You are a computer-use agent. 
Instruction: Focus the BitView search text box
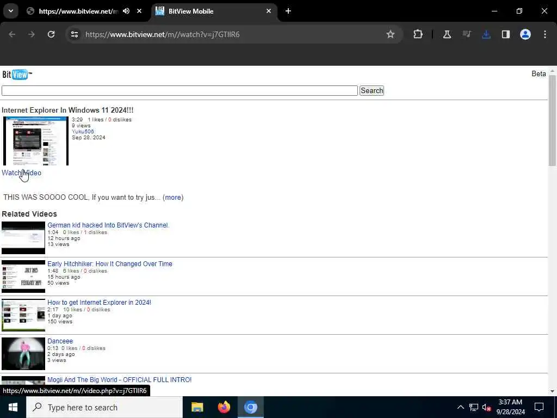tap(180, 91)
